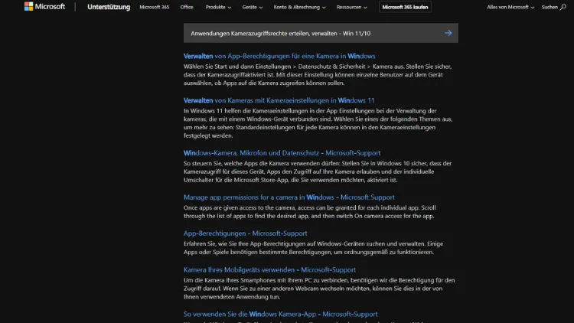Open Kamera Ihres Mobilgeräts verwenden result
Screen dimensions: 574x323
coord(269,269)
